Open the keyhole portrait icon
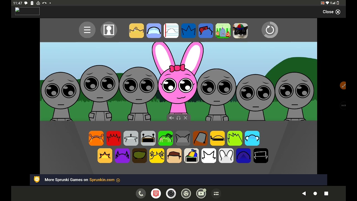Screen dimensions: 357x201 coord(109,30)
